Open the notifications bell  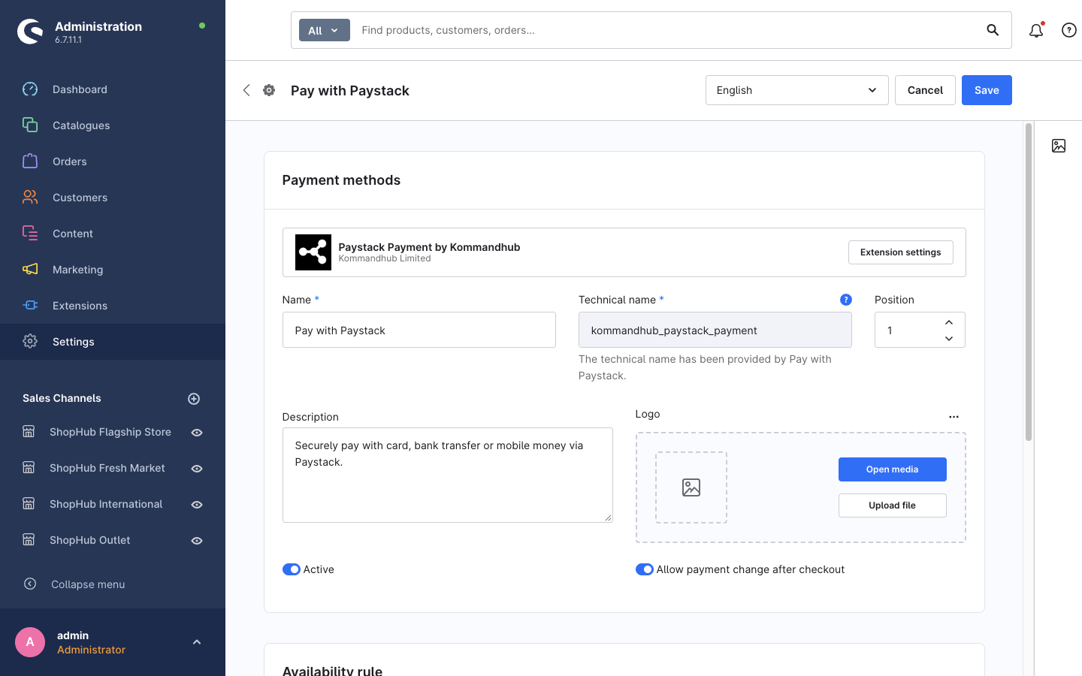click(1036, 30)
